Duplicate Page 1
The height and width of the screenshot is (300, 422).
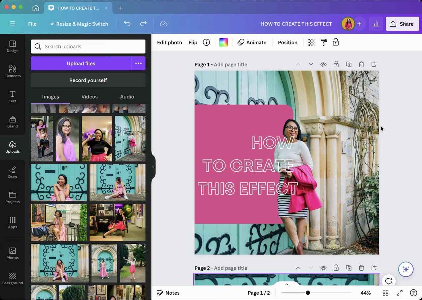click(x=348, y=64)
